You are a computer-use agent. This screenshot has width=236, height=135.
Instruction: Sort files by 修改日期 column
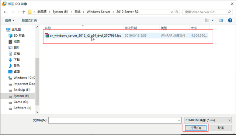click(x=131, y=28)
